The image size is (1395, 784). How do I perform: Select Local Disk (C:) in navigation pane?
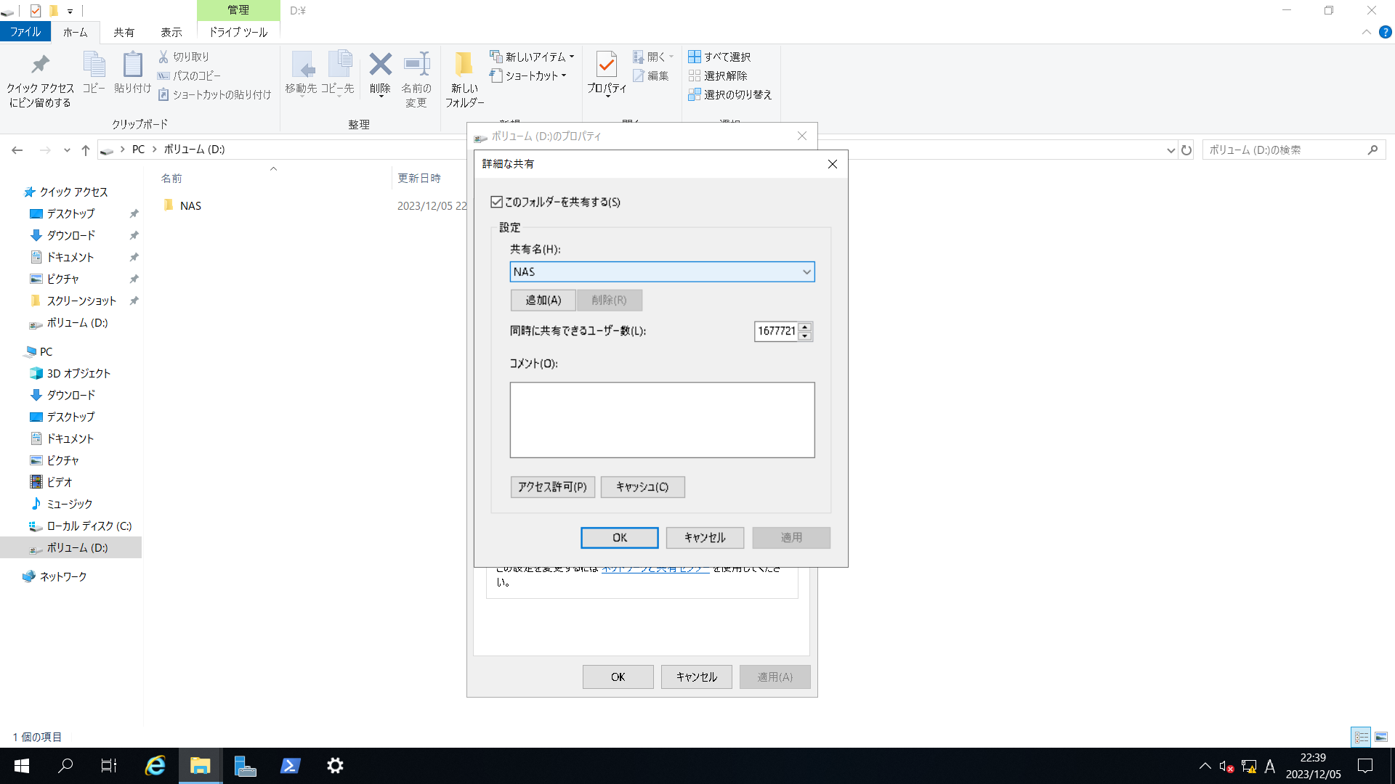(89, 526)
